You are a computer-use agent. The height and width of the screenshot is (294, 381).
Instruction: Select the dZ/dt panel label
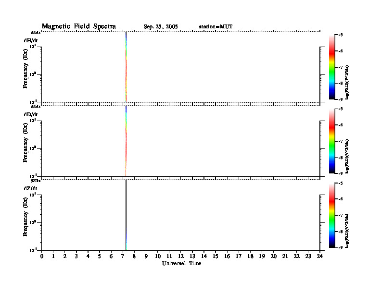31,188
